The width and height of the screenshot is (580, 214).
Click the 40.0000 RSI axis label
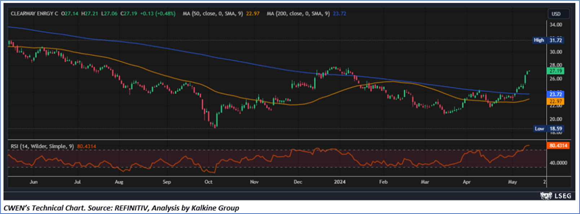[558, 163]
